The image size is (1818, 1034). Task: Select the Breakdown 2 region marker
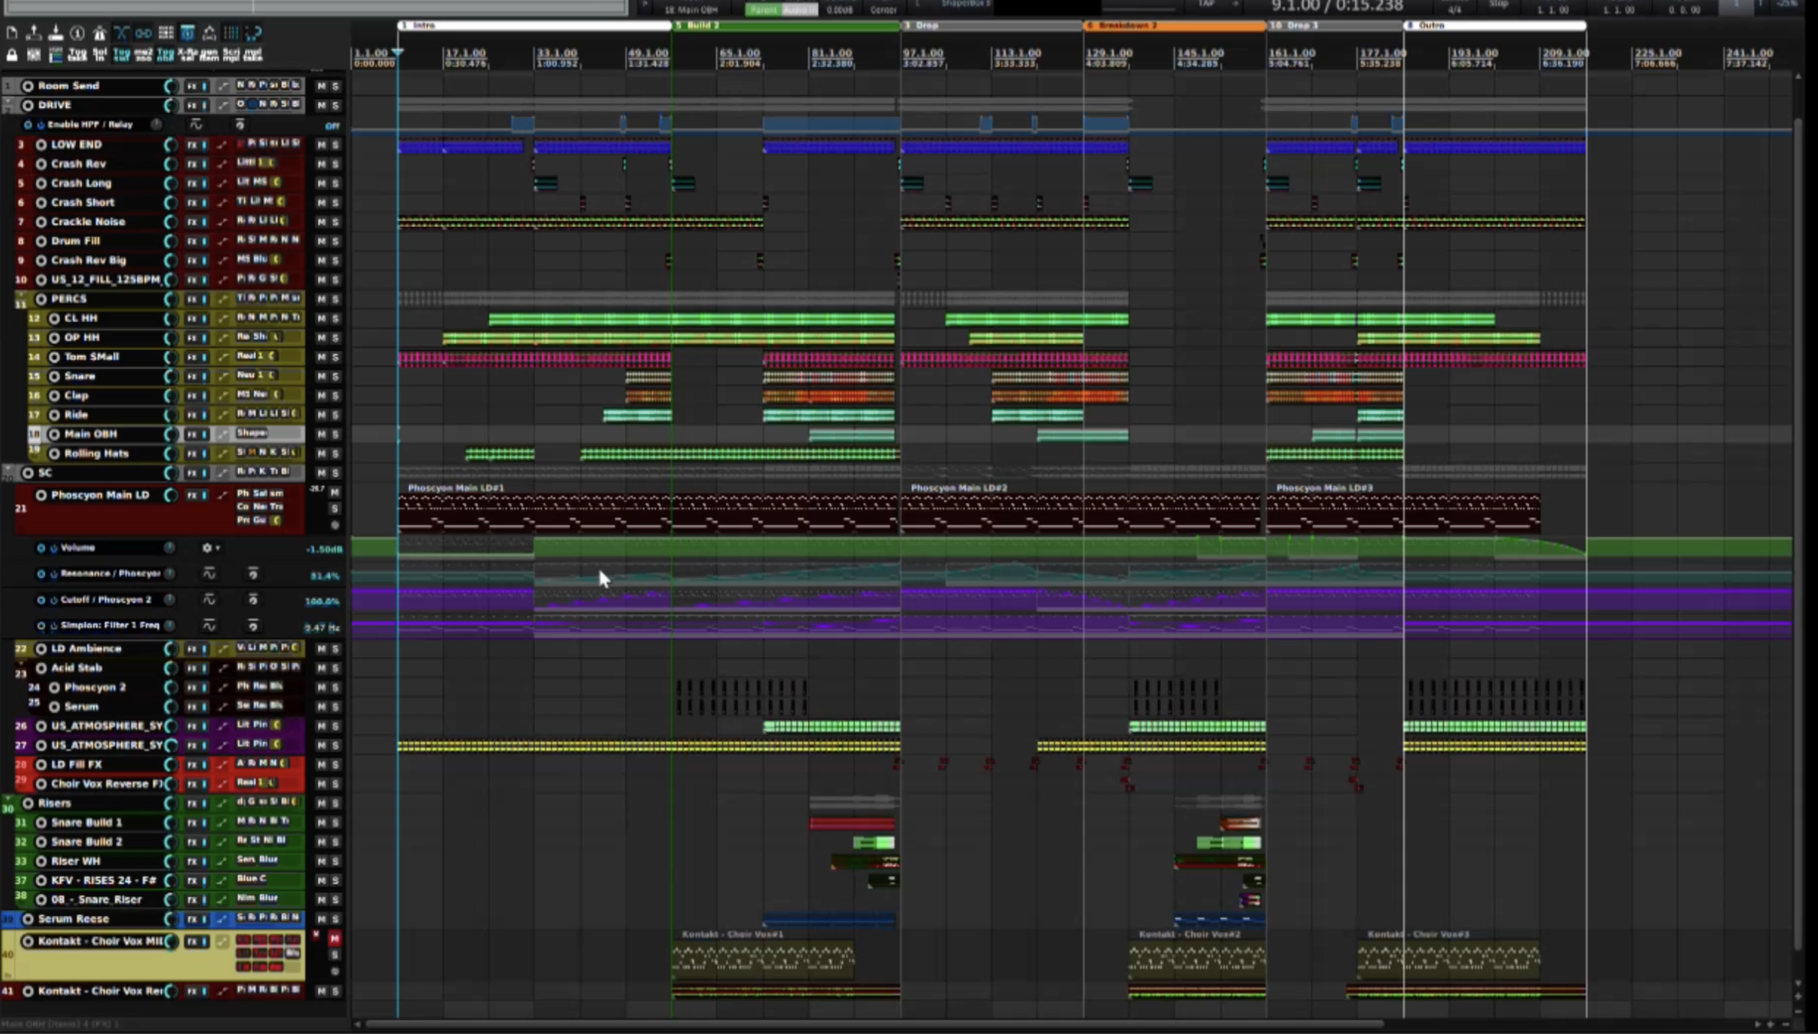(x=1174, y=26)
